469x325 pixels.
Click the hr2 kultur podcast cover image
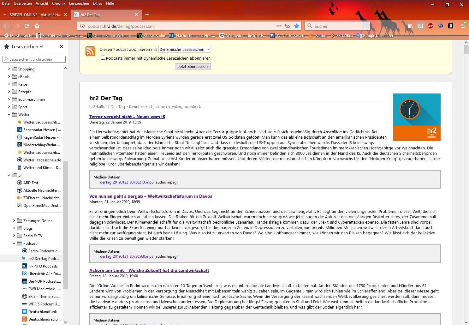tap(417, 117)
